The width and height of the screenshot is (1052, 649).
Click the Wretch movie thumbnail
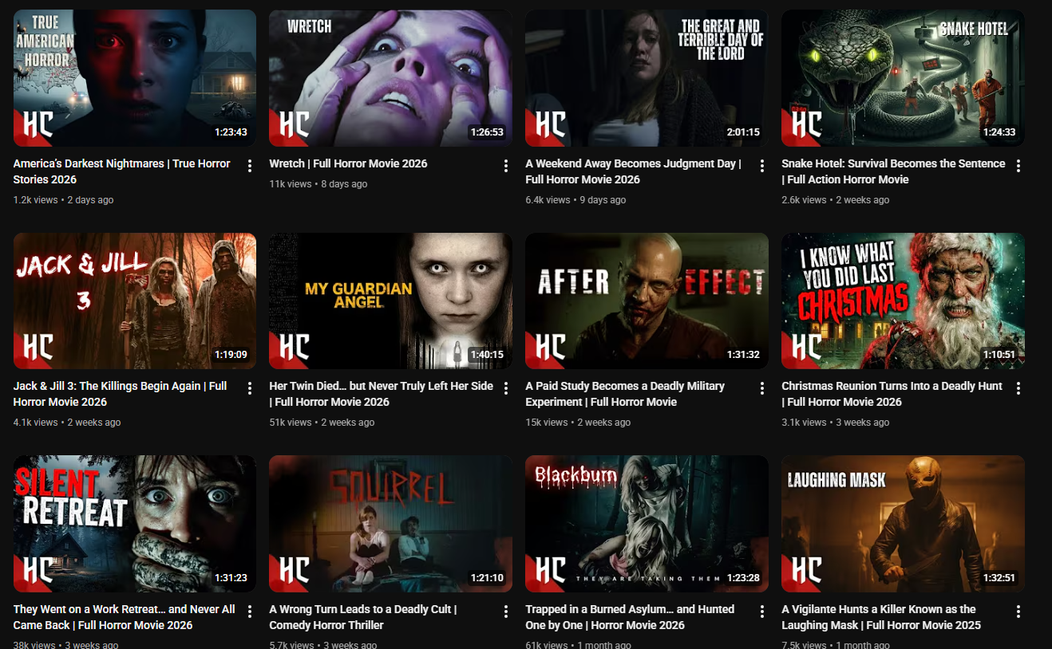[391, 78]
